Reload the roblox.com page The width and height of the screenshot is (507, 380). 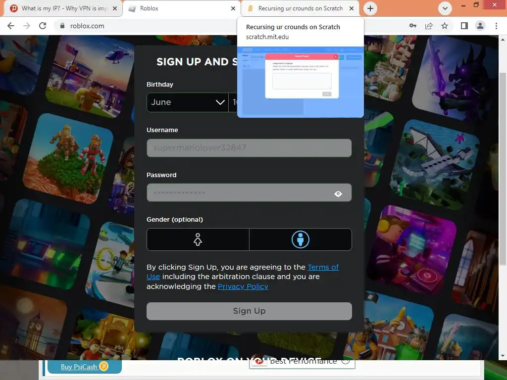click(x=43, y=26)
